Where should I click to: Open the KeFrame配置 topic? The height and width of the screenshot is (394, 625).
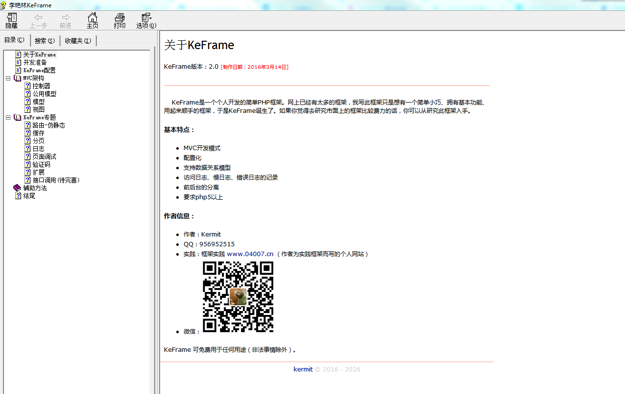[x=39, y=70]
